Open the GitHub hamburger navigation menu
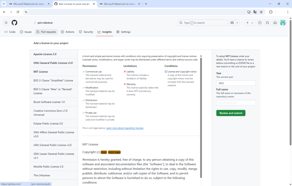The height and width of the screenshot is (186, 292). coord(6,23)
